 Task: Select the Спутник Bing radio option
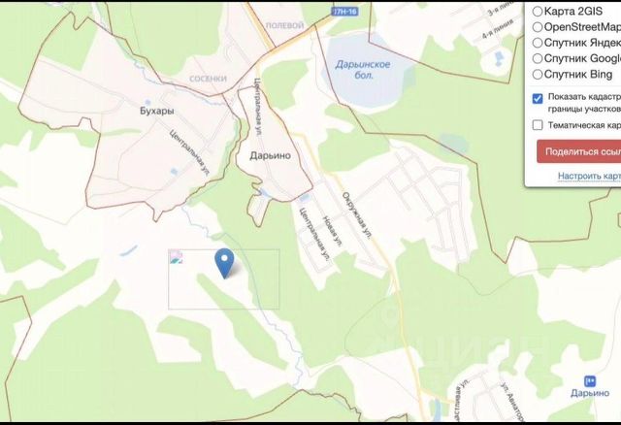point(538,74)
